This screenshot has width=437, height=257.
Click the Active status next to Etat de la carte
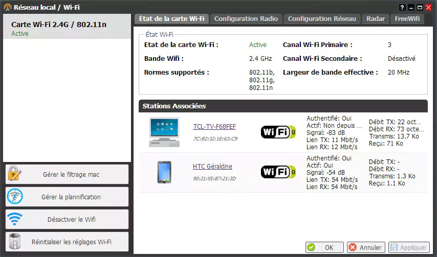coord(258,45)
